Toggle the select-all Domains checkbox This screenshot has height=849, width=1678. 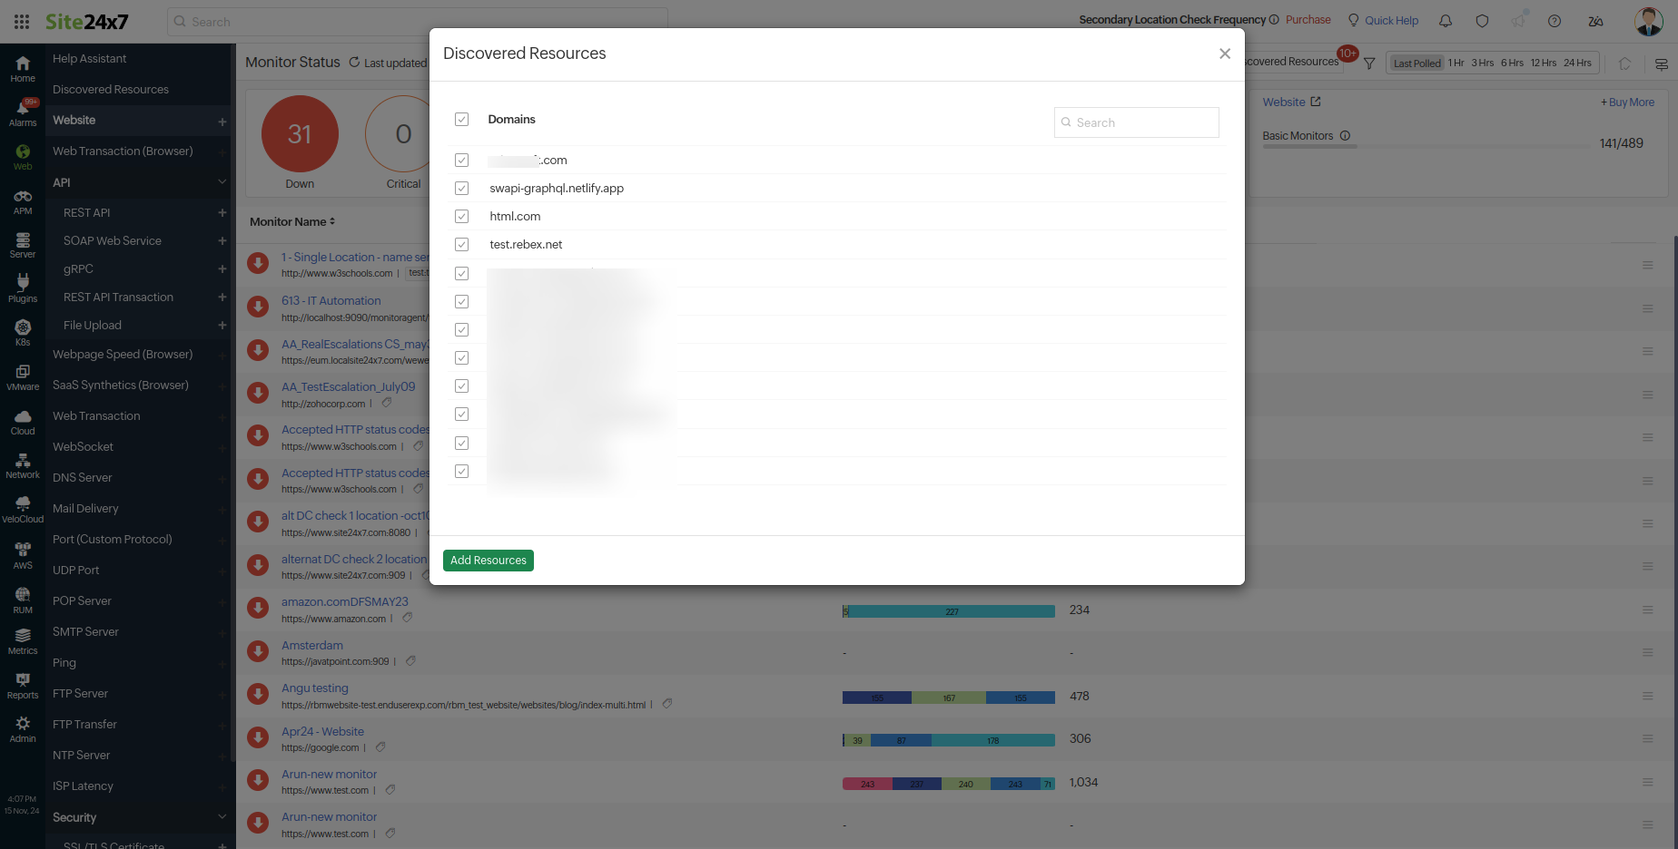461,119
